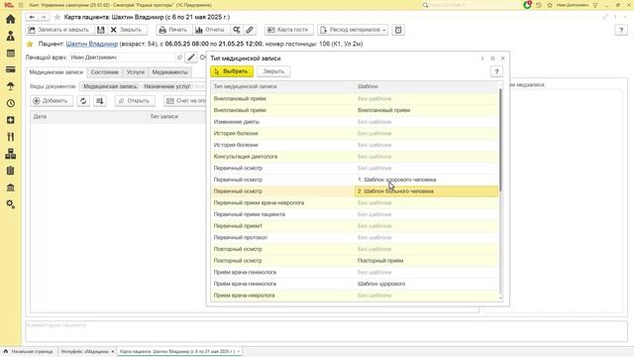Open the clock section in the sidebar
Image resolution: width=634 pixels, height=357 pixels.
tap(11, 103)
